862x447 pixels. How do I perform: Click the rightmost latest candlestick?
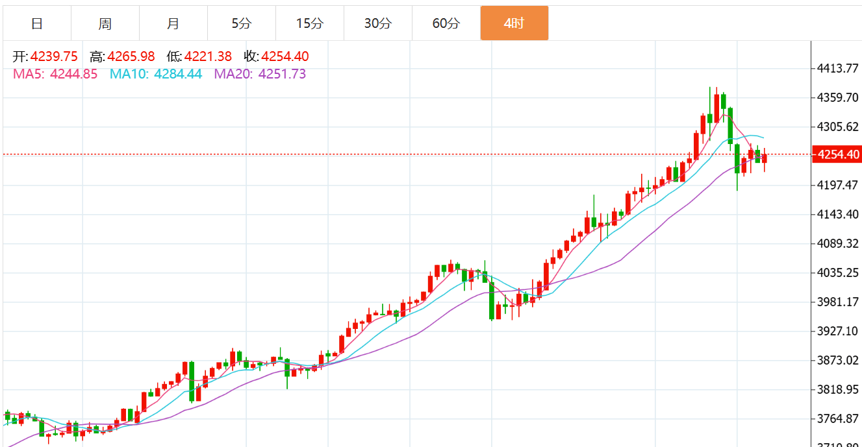765,158
